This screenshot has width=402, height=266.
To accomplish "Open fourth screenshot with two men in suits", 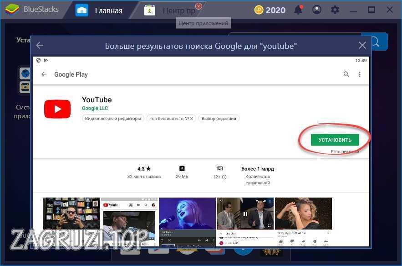I will coord(245,222).
